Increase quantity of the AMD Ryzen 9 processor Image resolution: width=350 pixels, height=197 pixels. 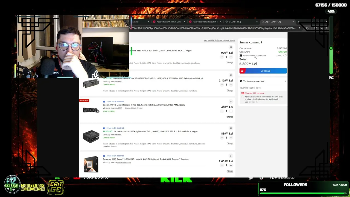231,165
